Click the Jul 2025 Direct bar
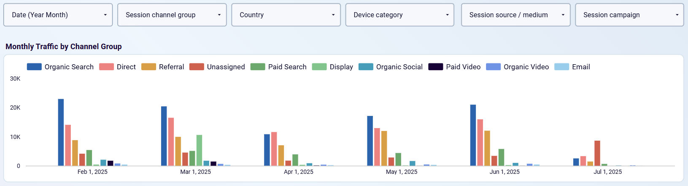This screenshot has width=688, height=186. point(583,161)
